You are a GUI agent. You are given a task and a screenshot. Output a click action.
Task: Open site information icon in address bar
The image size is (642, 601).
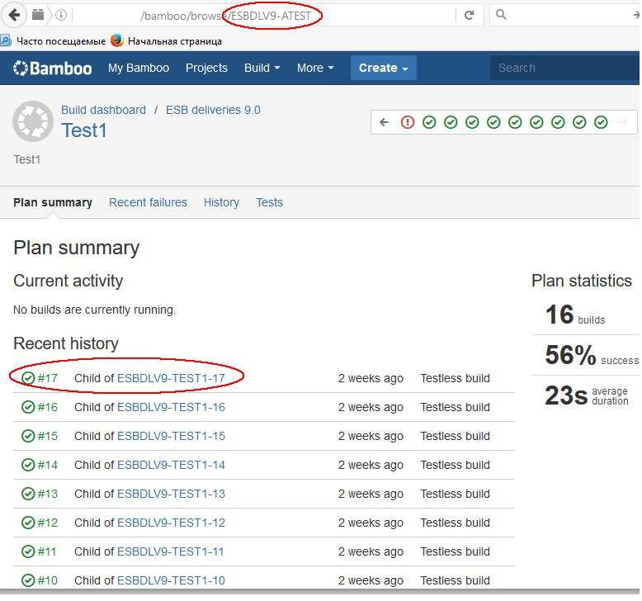click(x=60, y=15)
